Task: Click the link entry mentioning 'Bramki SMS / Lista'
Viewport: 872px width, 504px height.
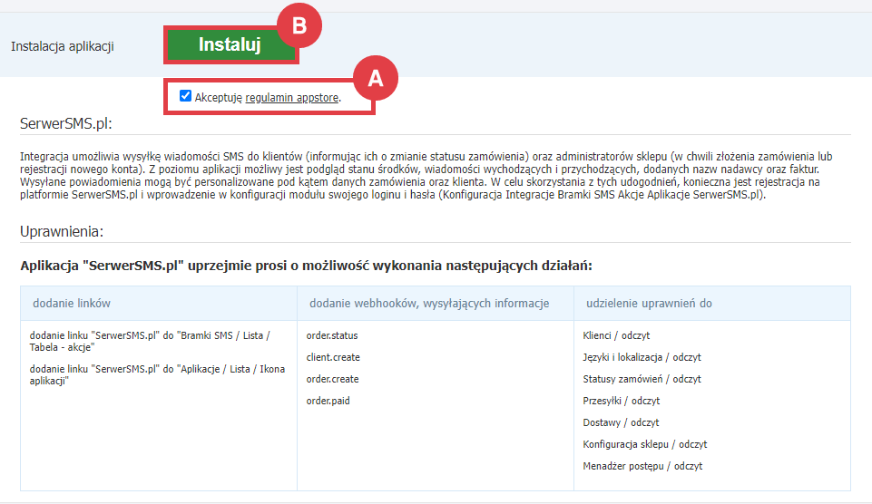Action: click(150, 341)
